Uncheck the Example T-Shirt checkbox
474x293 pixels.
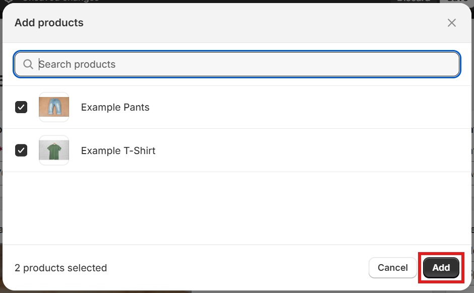pyautogui.click(x=21, y=150)
